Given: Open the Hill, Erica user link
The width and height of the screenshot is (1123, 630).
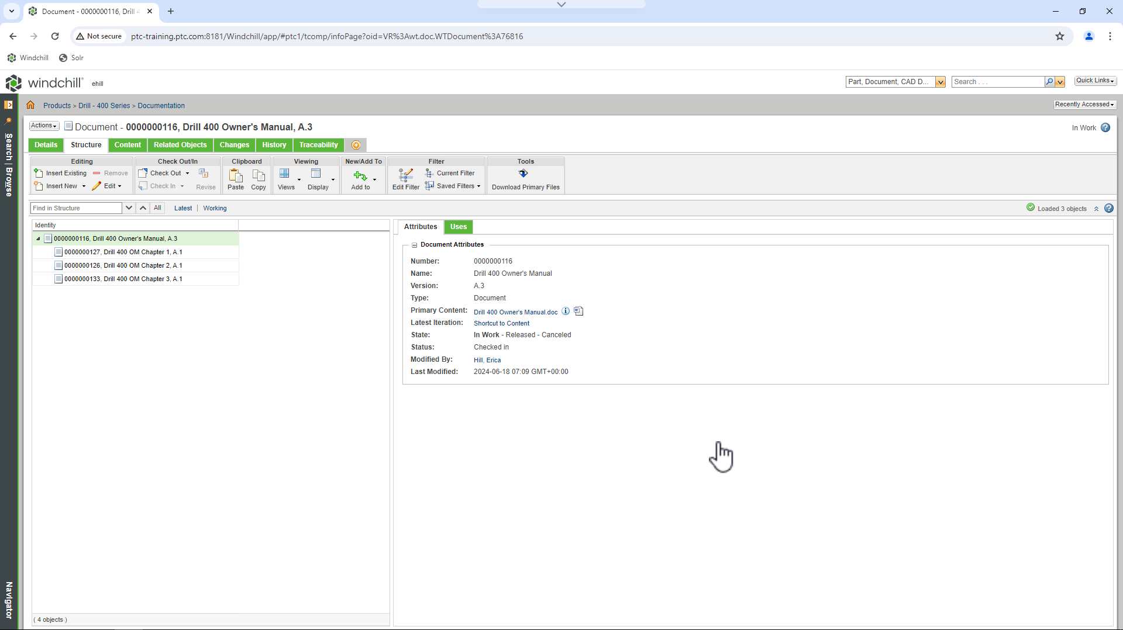Looking at the screenshot, I should click(487, 360).
